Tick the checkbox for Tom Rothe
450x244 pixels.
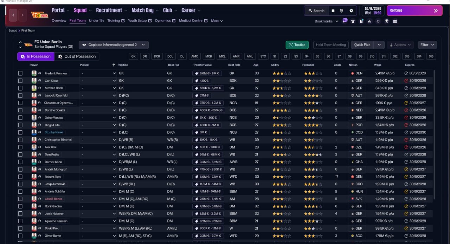coord(20,155)
